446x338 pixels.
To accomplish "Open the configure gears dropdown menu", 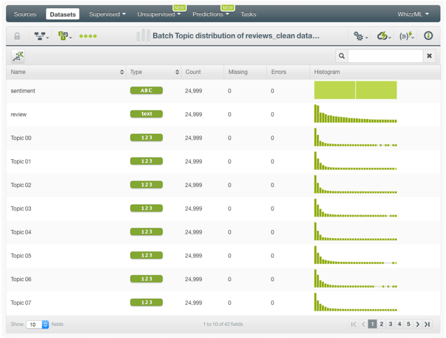I will (x=361, y=36).
